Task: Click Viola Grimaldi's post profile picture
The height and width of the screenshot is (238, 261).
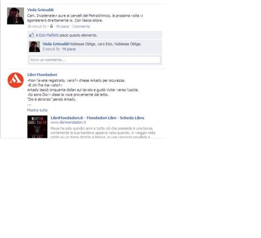Action: tap(15, 16)
